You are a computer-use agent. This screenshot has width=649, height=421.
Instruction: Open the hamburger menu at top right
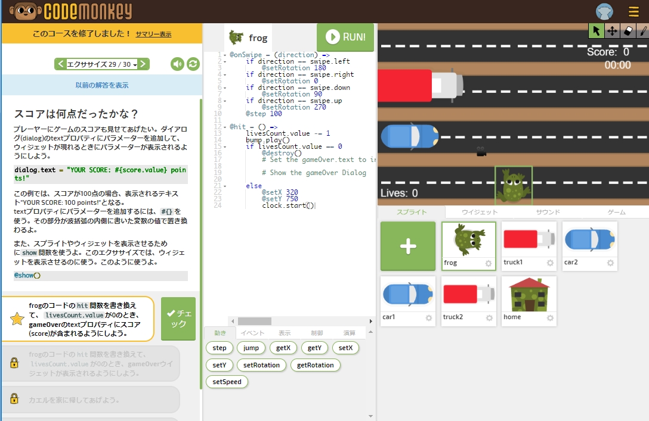[633, 12]
